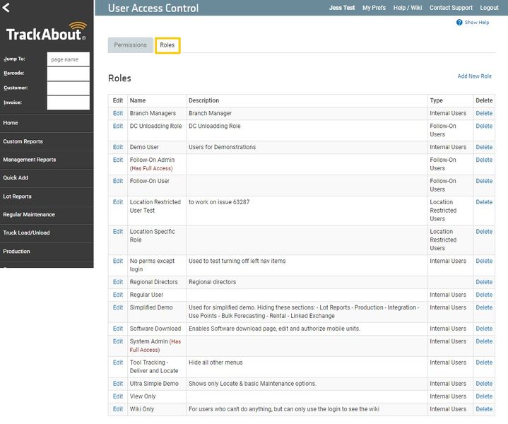
Task: Edit the Ultra Simple Demo role
Action: pos(118,384)
